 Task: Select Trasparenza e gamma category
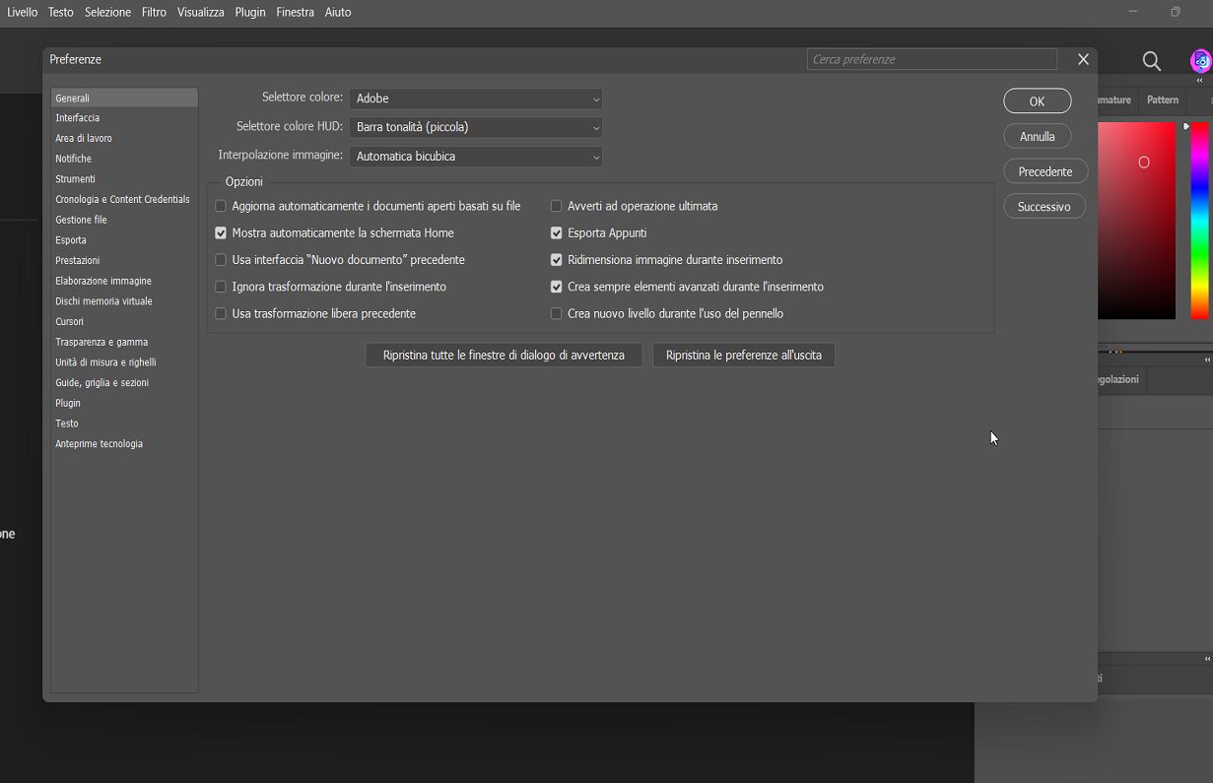[x=124, y=342]
